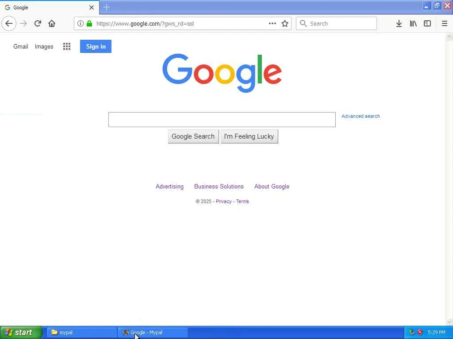Click scrollbar up arrow
This screenshot has width=453, height=339.
449,36
